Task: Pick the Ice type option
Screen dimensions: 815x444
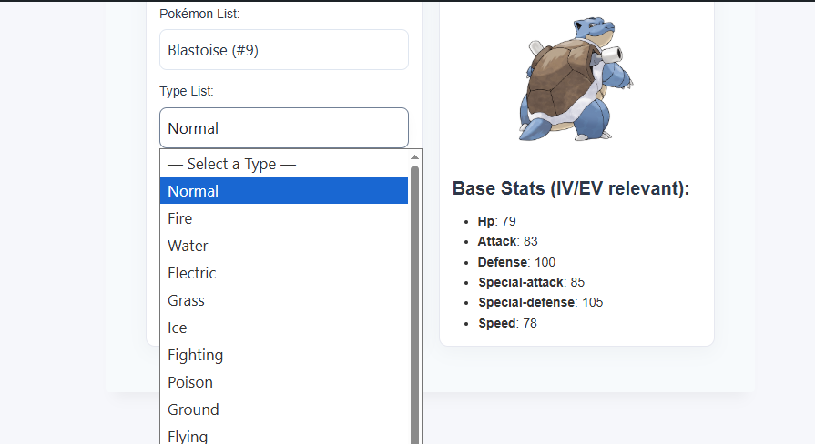Action: tap(283, 328)
